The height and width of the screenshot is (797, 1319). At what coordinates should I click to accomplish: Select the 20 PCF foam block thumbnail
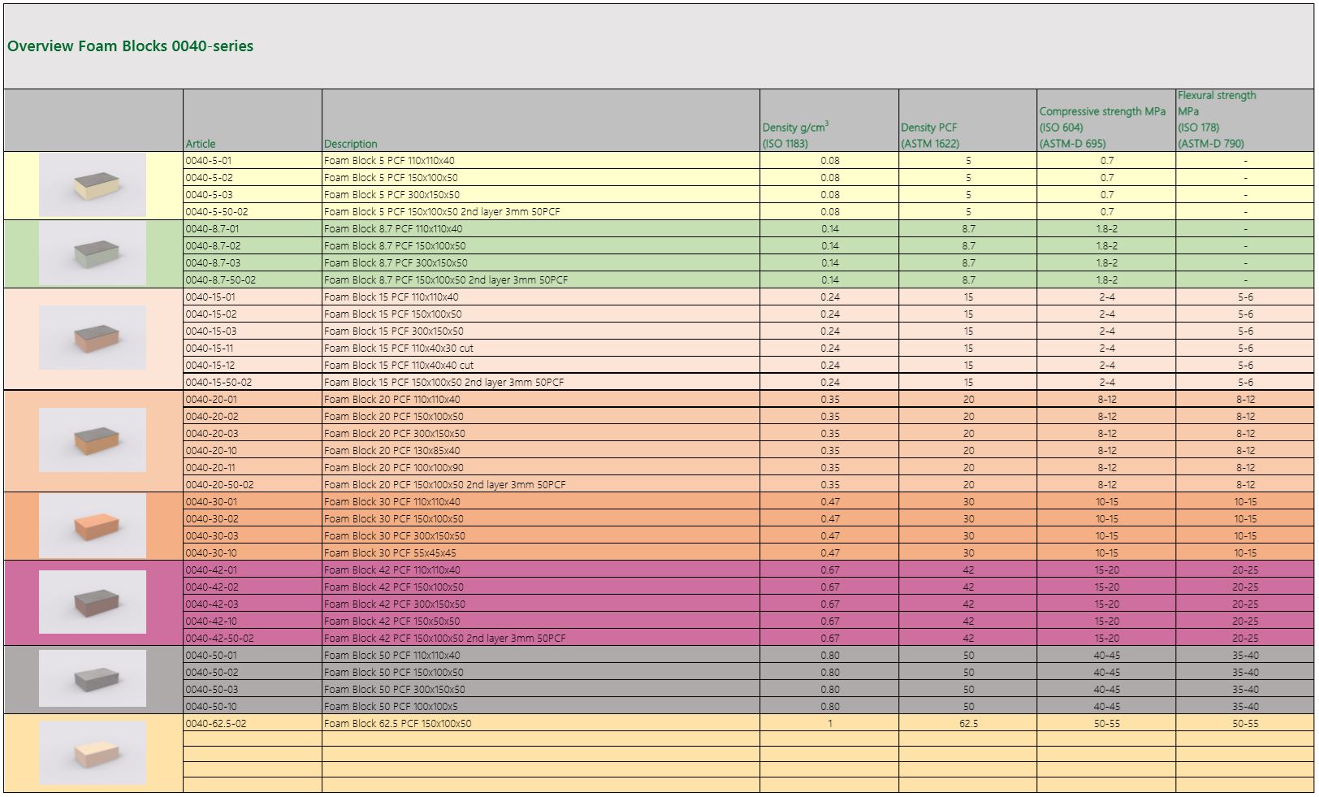(x=93, y=440)
